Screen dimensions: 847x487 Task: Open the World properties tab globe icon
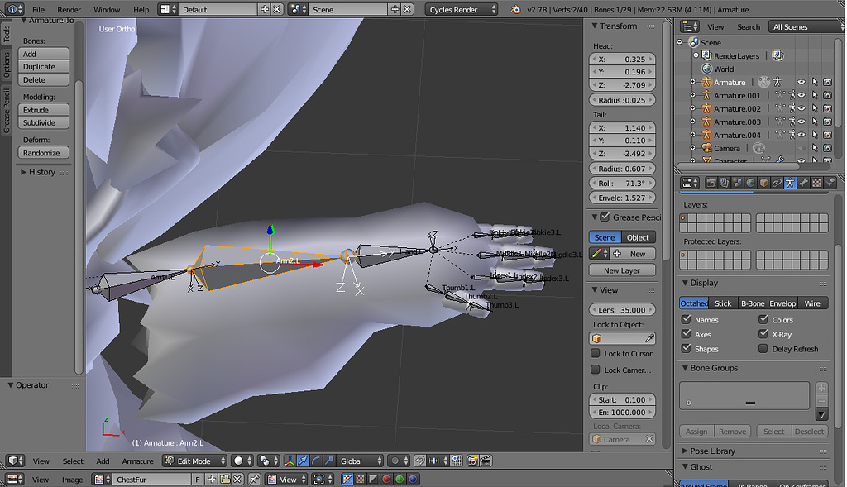(x=750, y=183)
